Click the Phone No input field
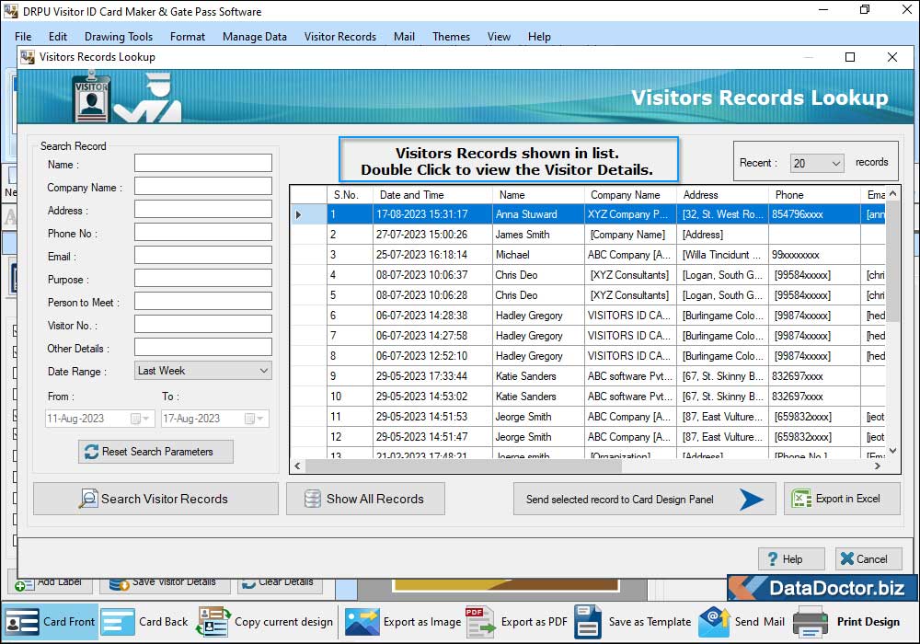This screenshot has height=644, width=920. [x=203, y=232]
